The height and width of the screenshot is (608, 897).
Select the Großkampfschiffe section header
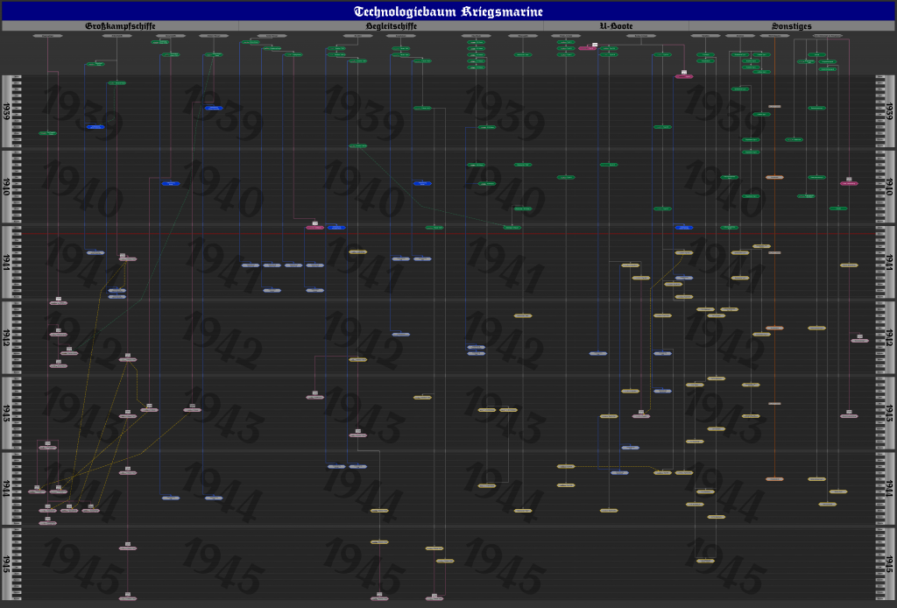(120, 25)
